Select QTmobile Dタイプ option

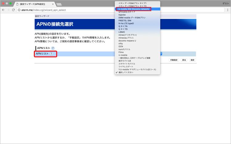(x=137, y=12)
